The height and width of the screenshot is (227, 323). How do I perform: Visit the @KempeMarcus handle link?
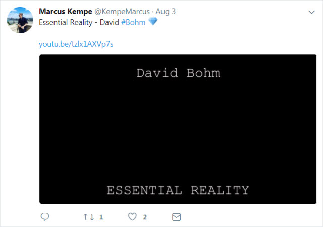122,12
